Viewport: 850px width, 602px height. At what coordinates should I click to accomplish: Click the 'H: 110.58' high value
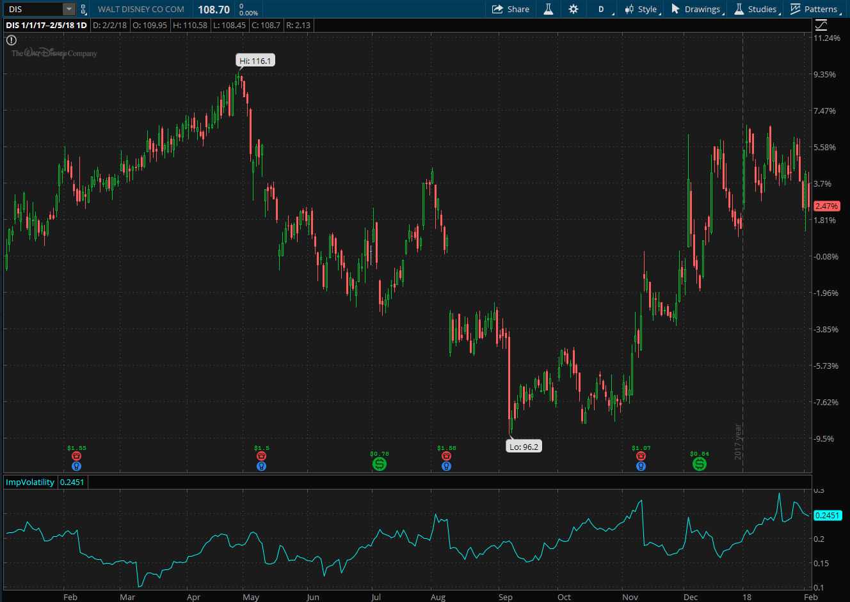point(190,25)
